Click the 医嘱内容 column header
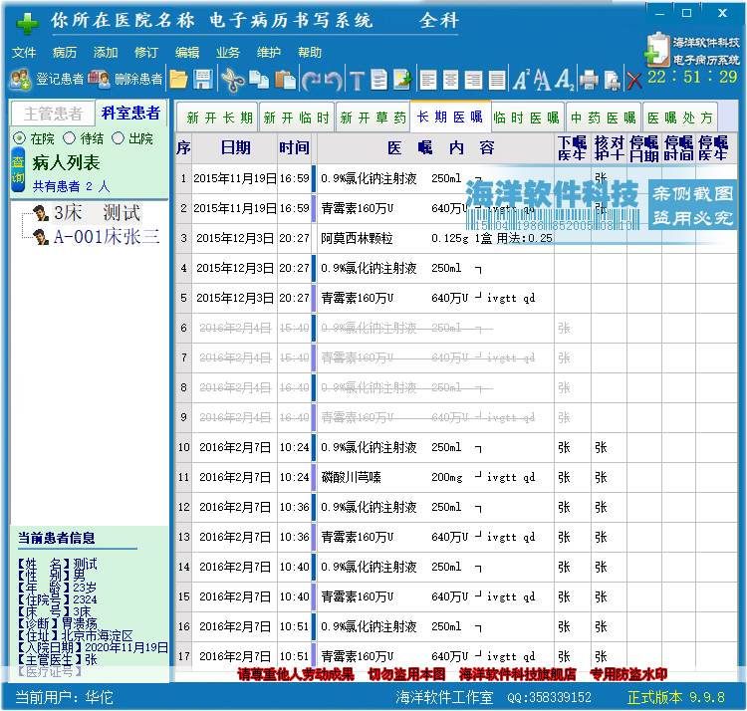Screen dimensions: 747x711 pyautogui.click(x=435, y=147)
